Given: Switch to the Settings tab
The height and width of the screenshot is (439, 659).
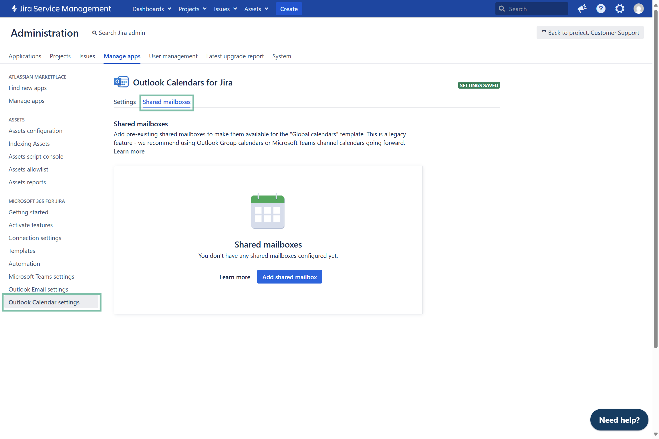Looking at the screenshot, I should [125, 102].
